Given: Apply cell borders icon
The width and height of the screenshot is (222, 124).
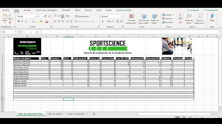Looking at the screenshot, I should [33, 21].
